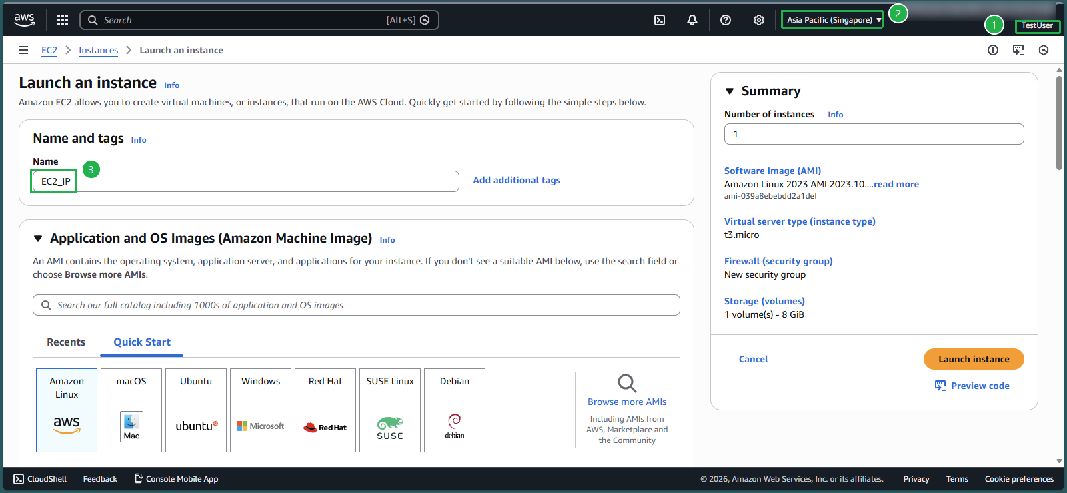The image size is (1067, 493).
Task: Click the t3.micro instance type text
Action: pyautogui.click(x=742, y=235)
